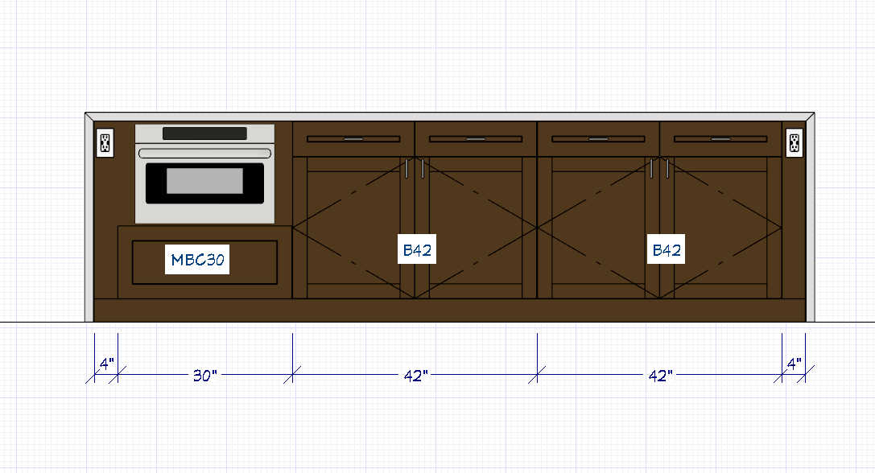Select the left 42" dimension value
The image size is (875, 473).
[x=415, y=376]
